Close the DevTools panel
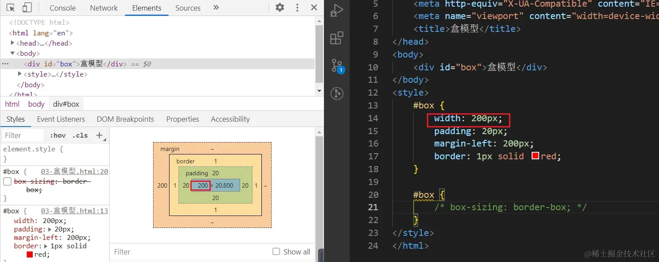659x262 pixels. pos(314,8)
